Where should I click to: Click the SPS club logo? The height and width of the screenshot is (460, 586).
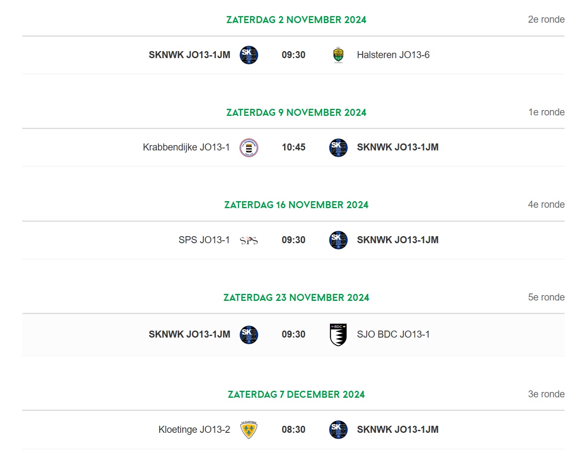pyautogui.click(x=249, y=240)
